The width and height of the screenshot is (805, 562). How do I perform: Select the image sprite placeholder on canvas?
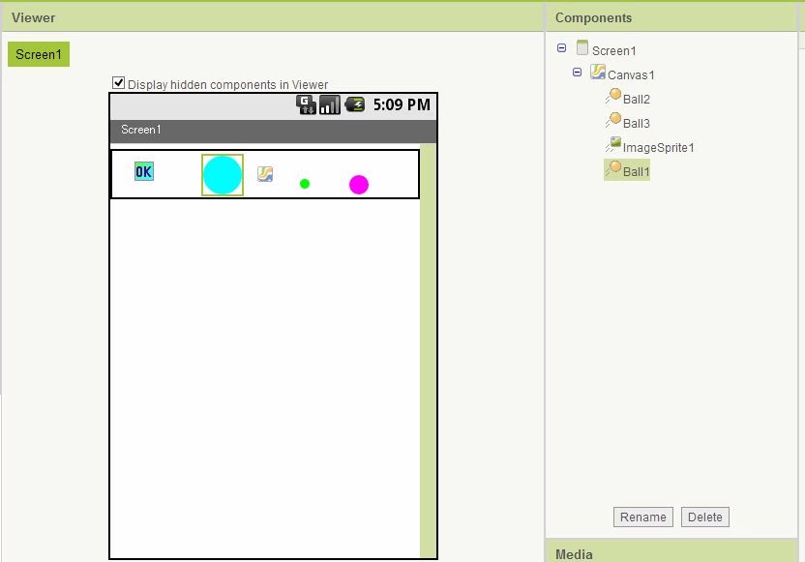coord(265,174)
